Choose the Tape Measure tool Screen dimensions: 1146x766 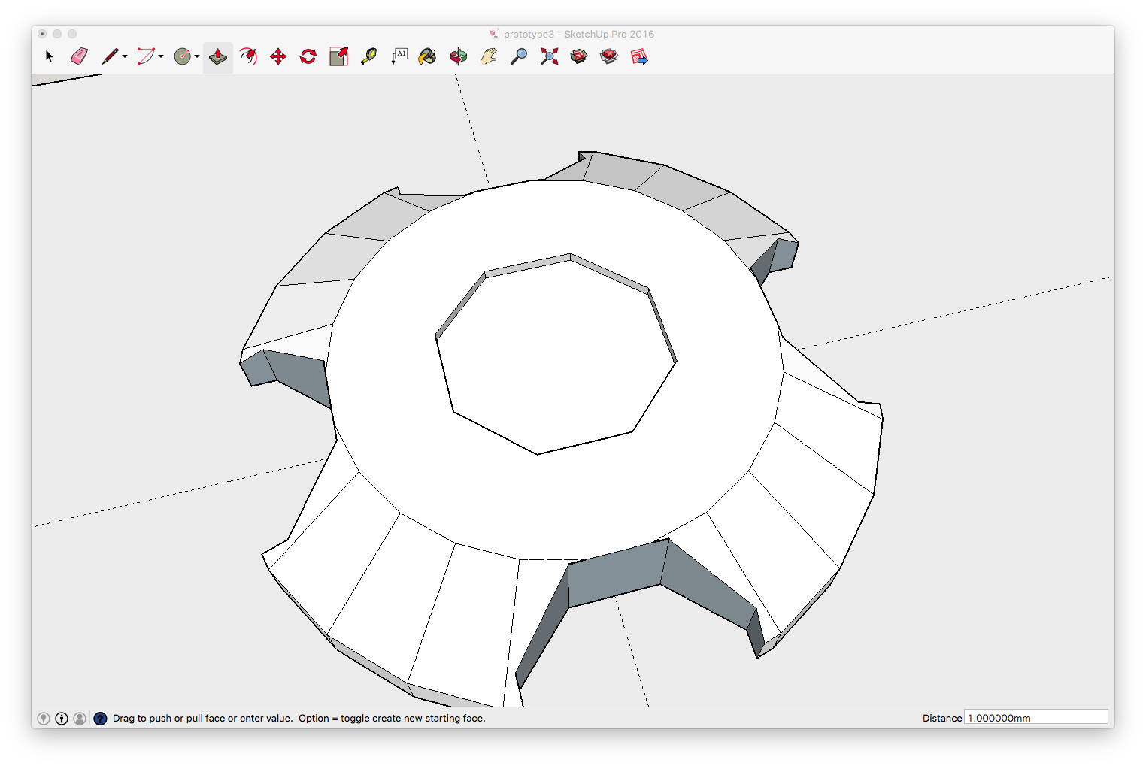[x=368, y=56]
